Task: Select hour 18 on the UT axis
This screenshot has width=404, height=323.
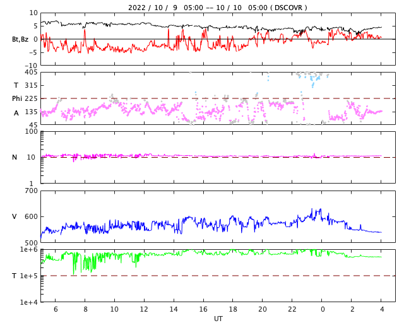Action: coord(233,310)
